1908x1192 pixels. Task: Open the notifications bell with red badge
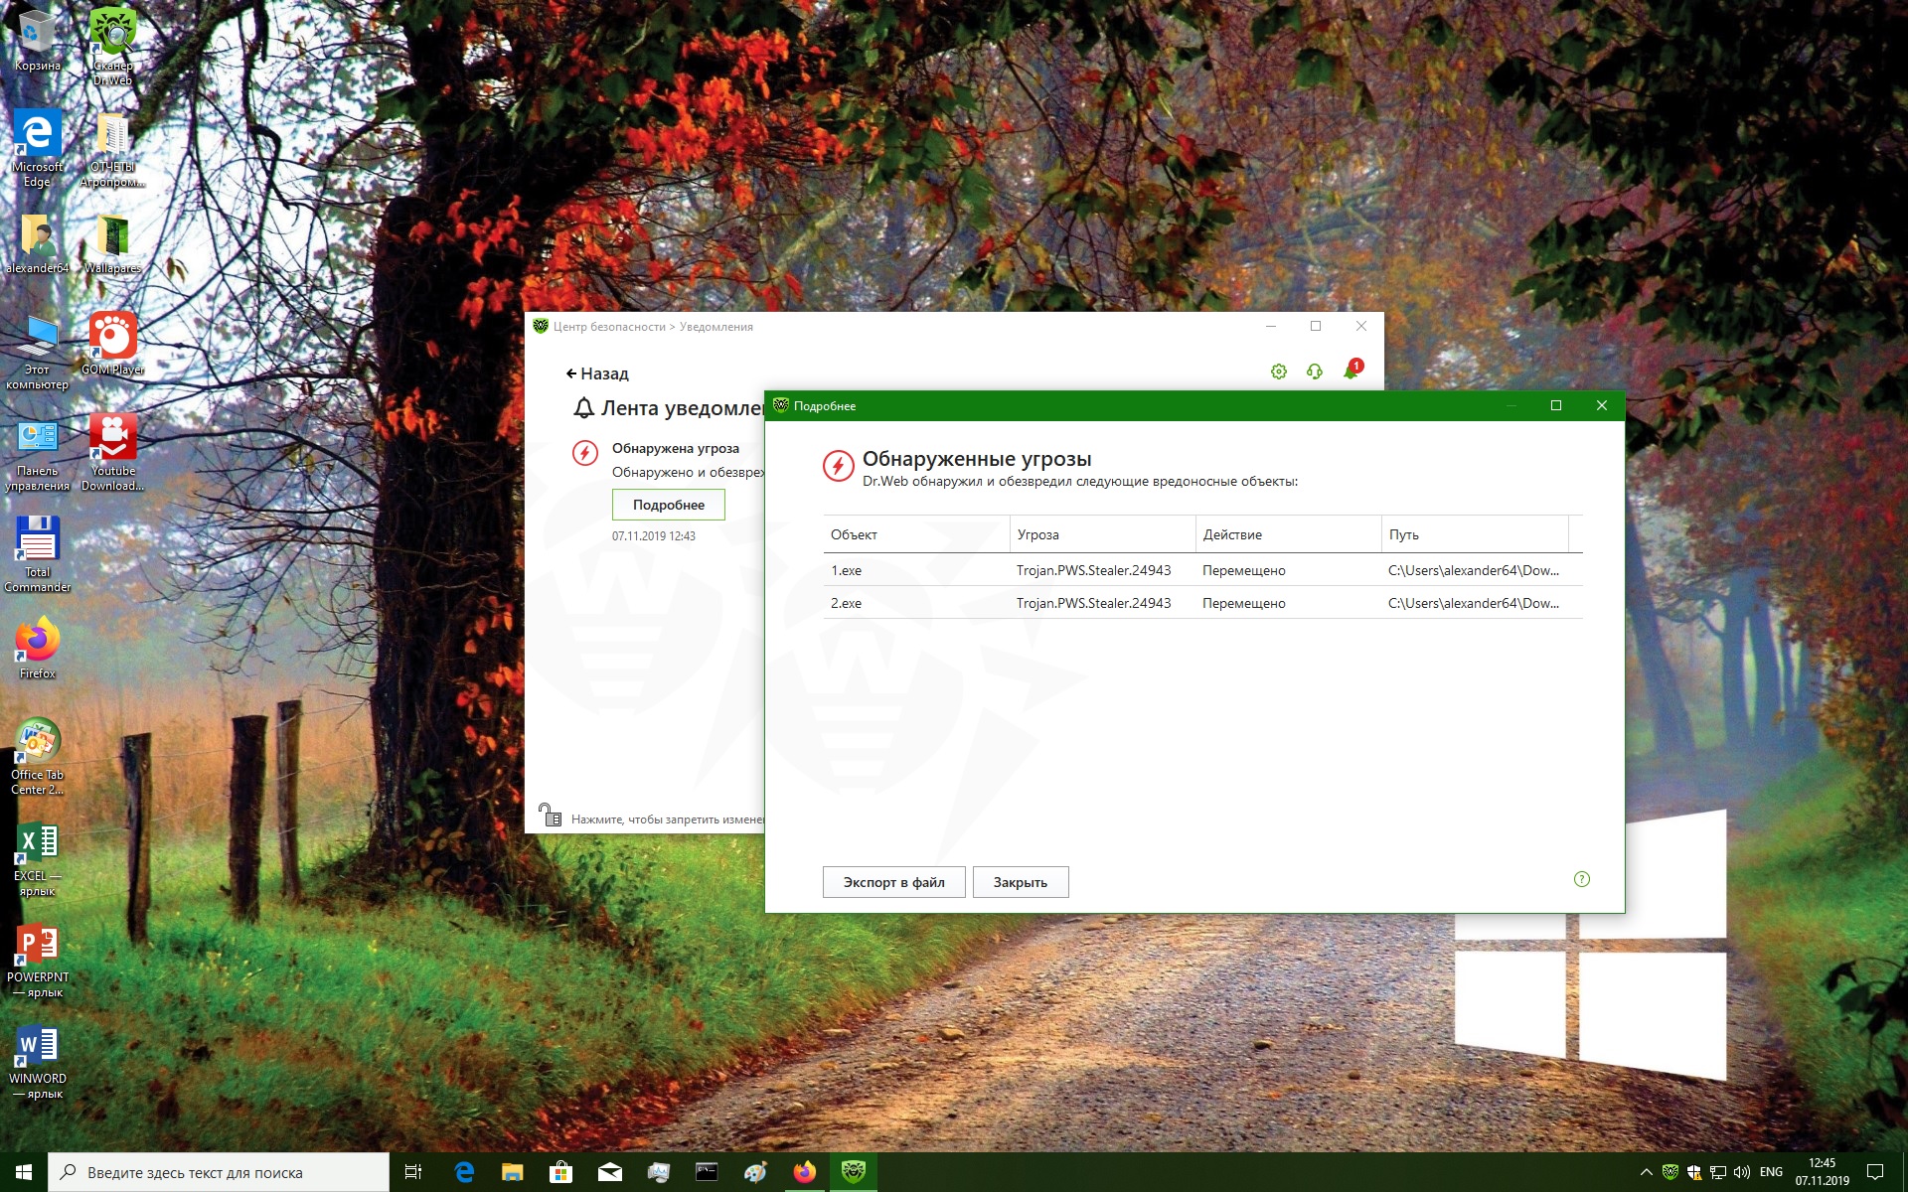(1351, 371)
